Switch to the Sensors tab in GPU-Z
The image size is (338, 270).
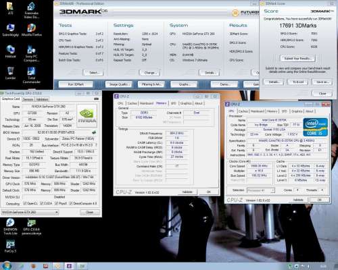tap(28, 99)
